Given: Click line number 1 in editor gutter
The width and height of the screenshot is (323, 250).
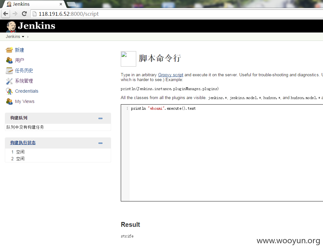Looking at the screenshot, I should (127, 108).
